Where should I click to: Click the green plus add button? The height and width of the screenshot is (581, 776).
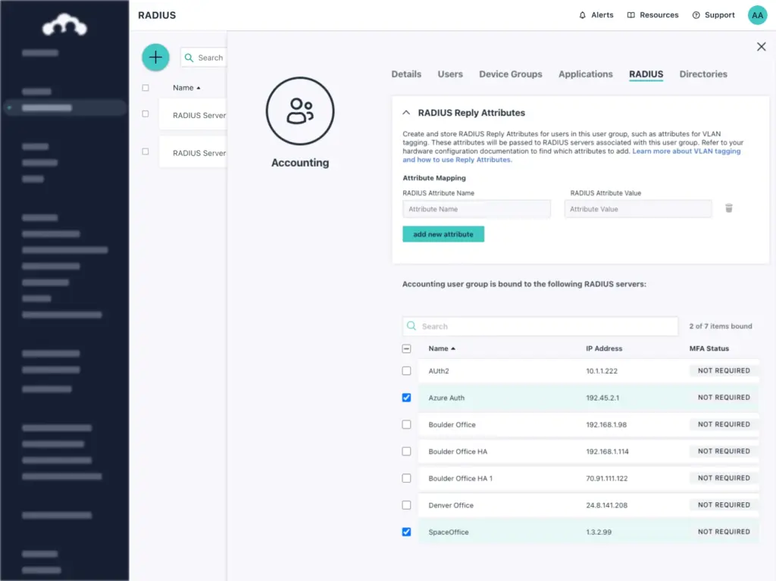click(155, 58)
